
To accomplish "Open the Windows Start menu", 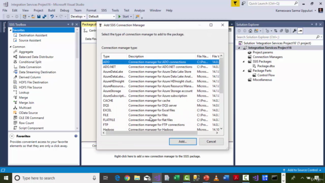I will pos(6,178).
